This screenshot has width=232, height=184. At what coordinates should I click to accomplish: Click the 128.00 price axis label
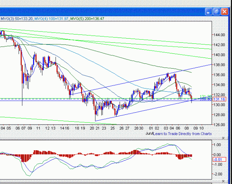tap(219, 115)
